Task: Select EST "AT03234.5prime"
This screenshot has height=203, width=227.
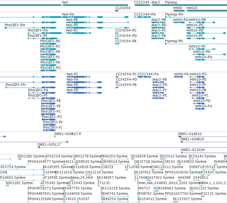Action: 59,156
